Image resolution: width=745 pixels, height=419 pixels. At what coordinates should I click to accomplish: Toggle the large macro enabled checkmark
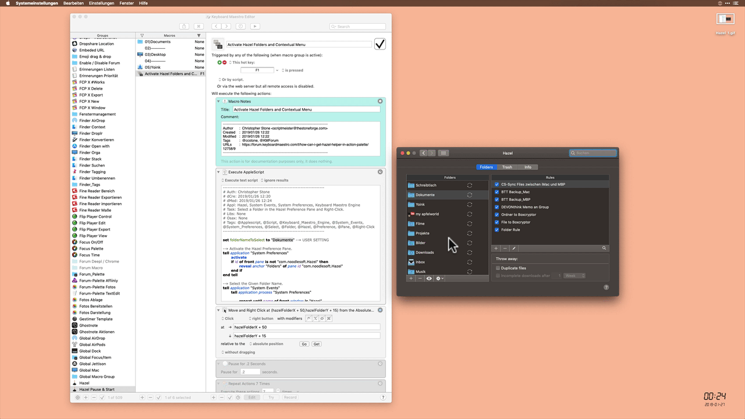coord(380,44)
